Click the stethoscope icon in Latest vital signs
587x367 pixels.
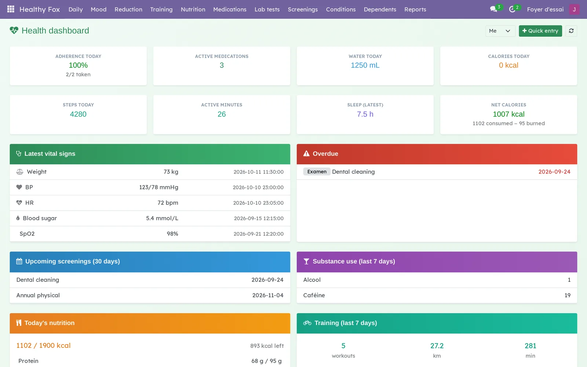point(19,154)
